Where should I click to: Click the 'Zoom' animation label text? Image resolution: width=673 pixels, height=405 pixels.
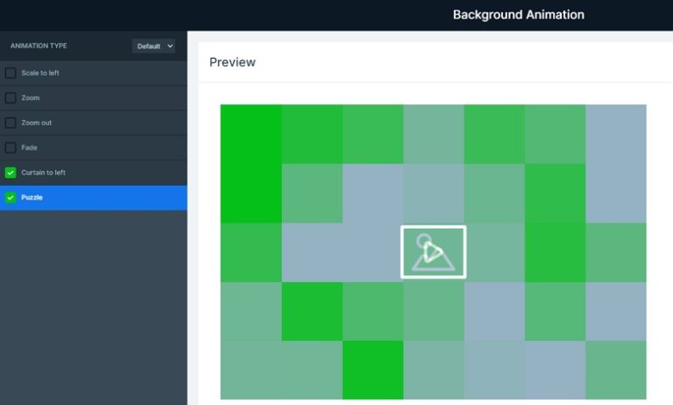(x=31, y=98)
